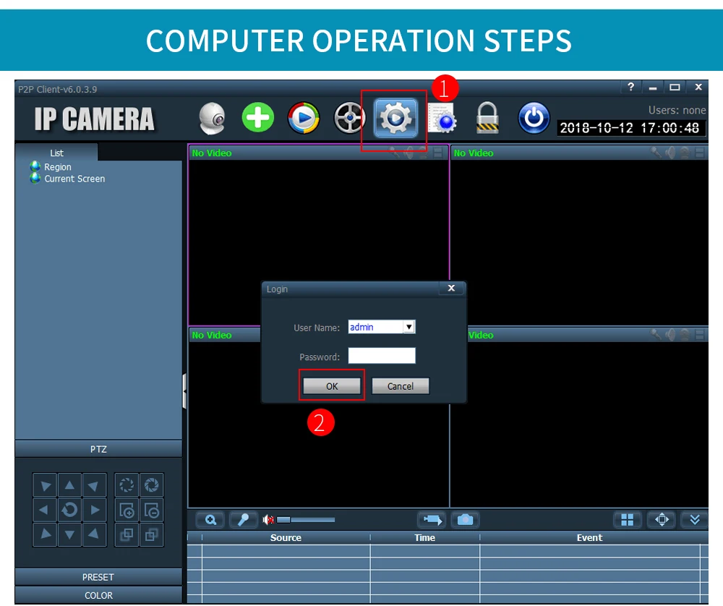The image size is (723, 606).
Task: Click the Source column header
Action: click(x=286, y=538)
